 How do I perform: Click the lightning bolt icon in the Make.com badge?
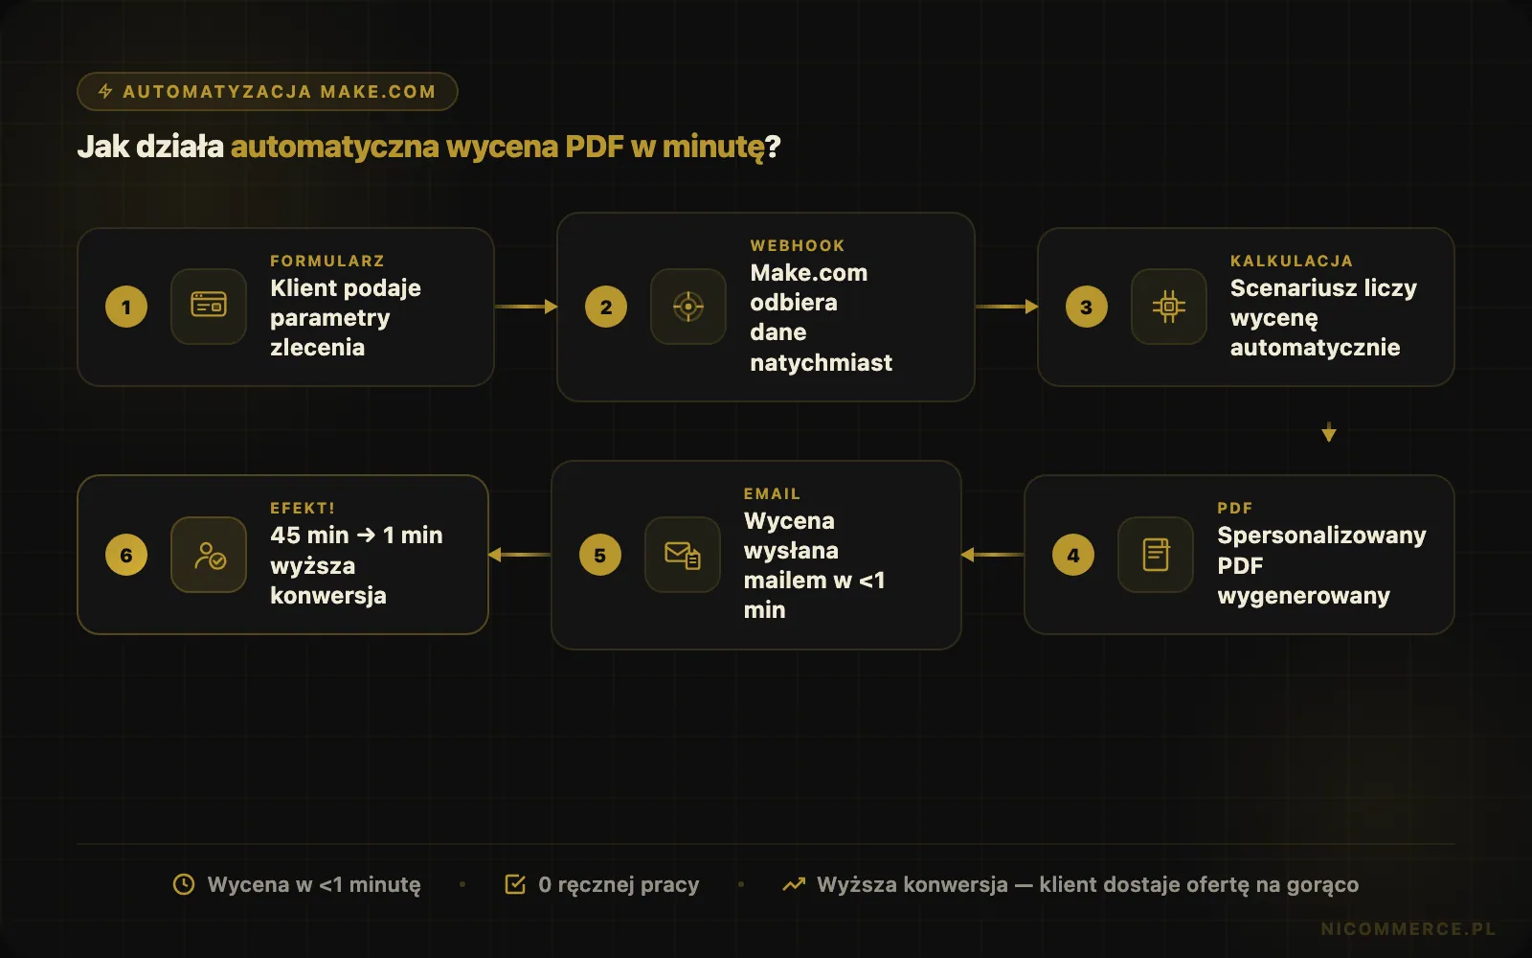pos(105,91)
